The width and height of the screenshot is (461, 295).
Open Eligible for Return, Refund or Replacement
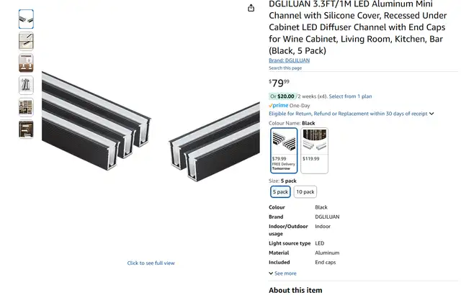pos(348,114)
